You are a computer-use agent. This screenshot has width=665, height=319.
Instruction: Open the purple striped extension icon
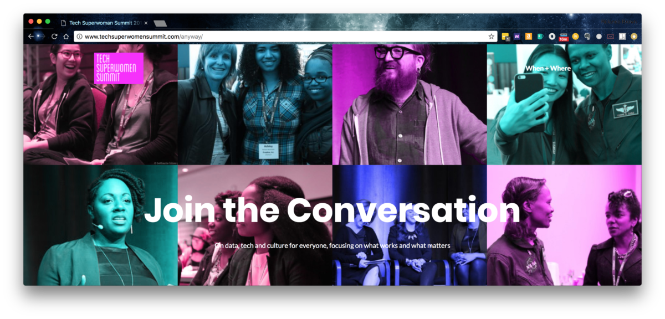[x=517, y=37]
